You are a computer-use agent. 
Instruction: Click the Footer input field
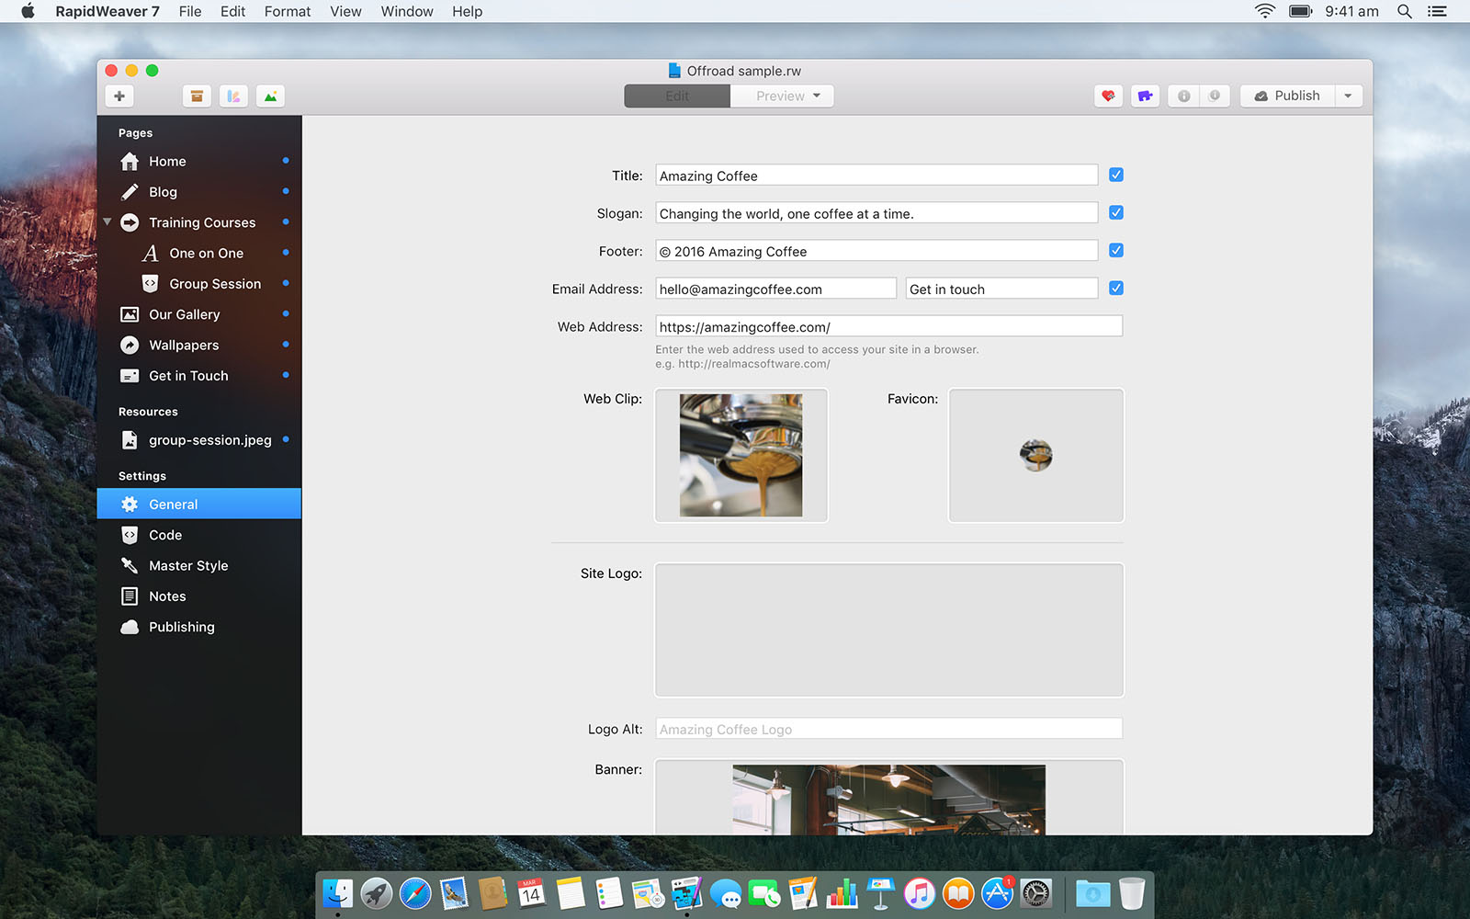click(876, 251)
